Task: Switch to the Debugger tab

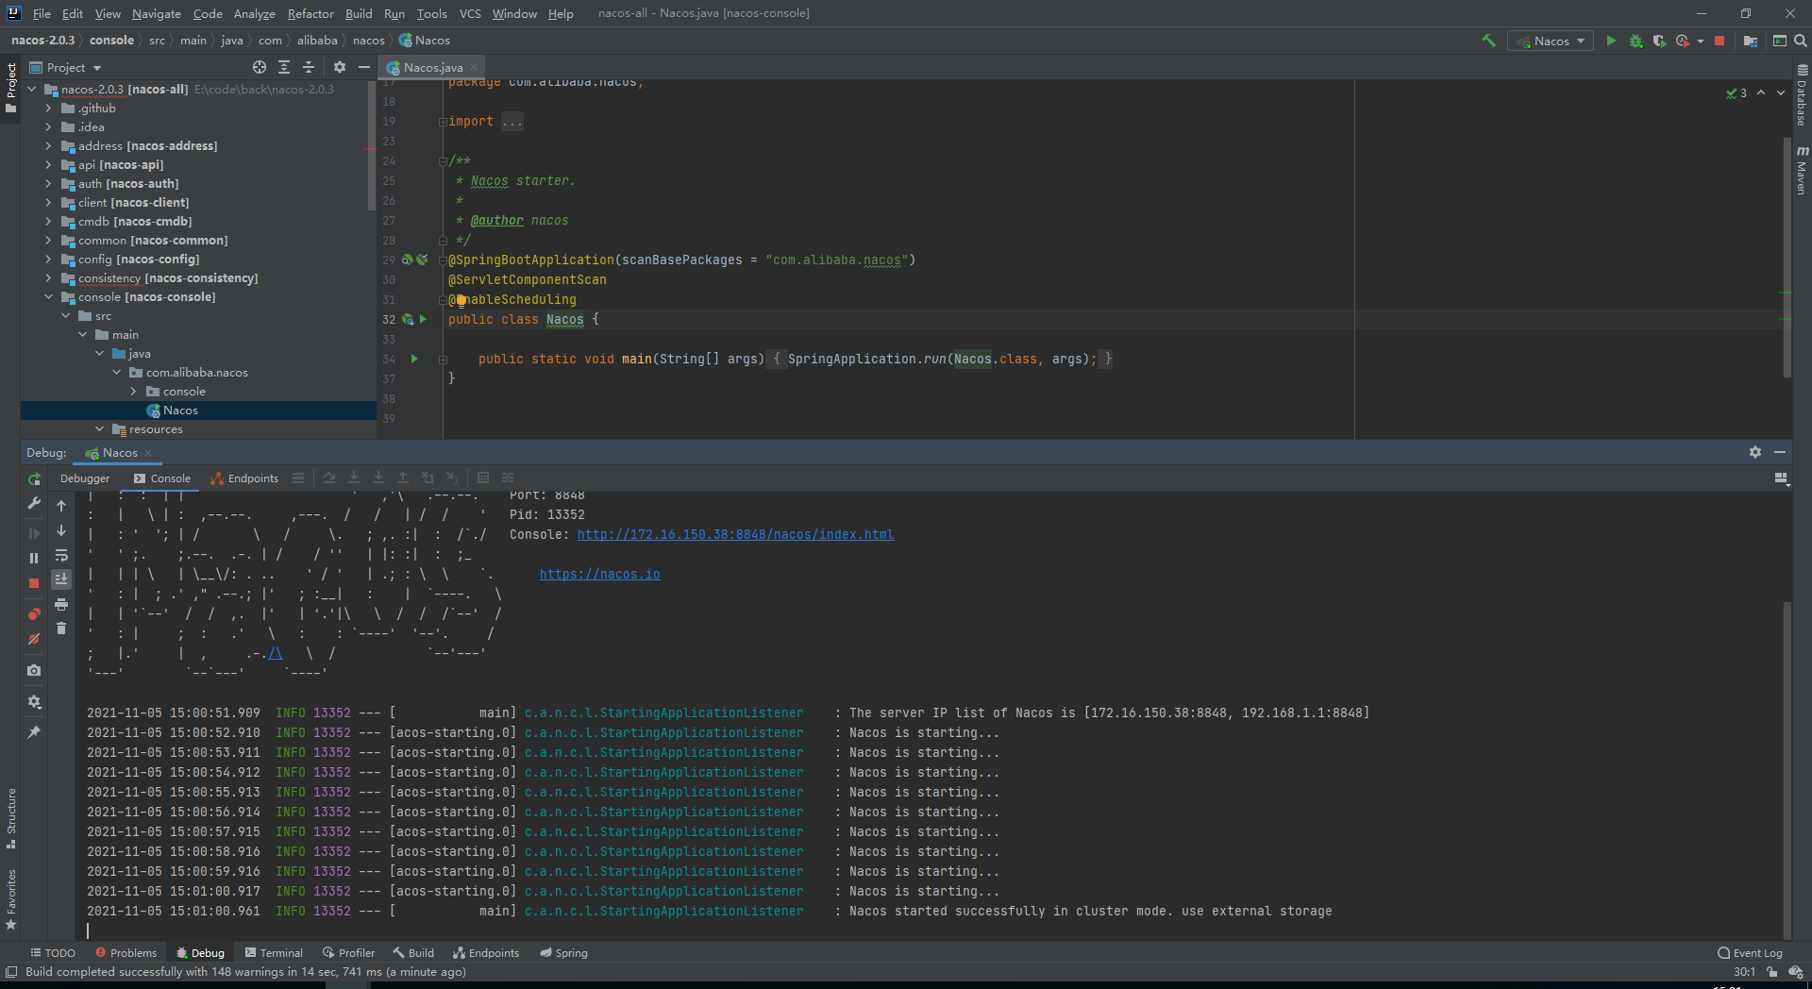Action: click(x=85, y=478)
